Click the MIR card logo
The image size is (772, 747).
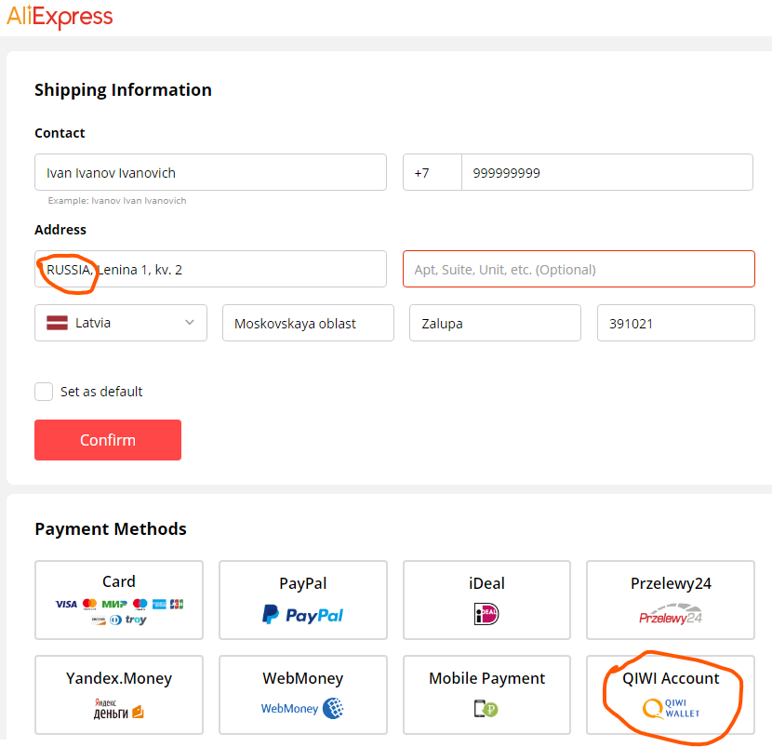tap(114, 604)
